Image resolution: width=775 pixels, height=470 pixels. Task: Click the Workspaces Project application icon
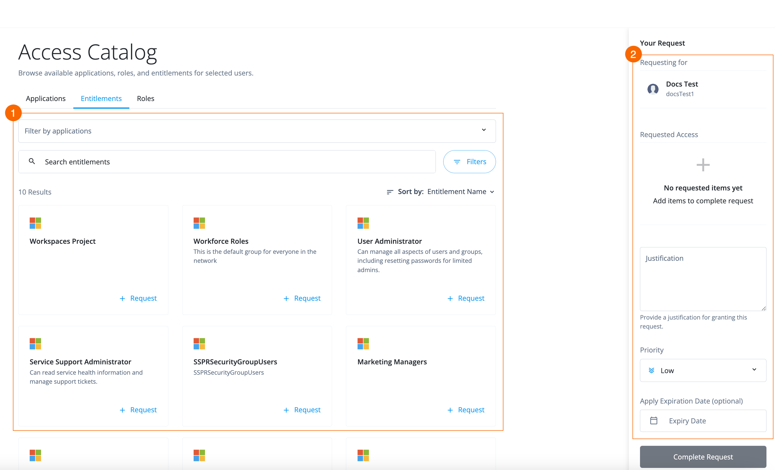[x=36, y=223]
